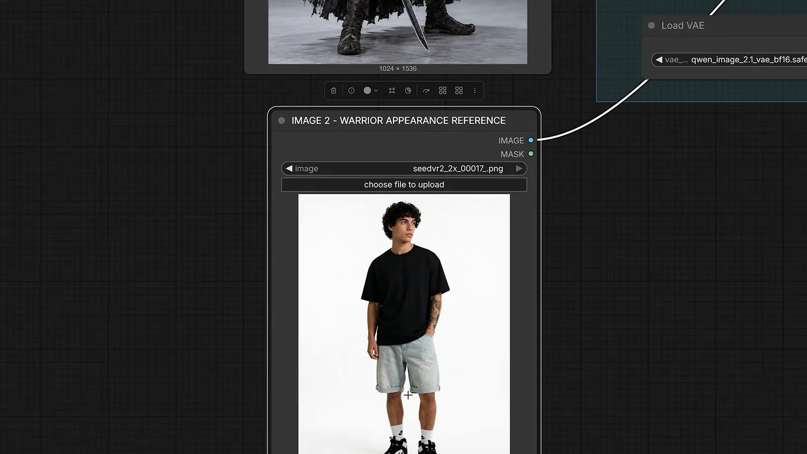Collapse the selected node with arrows icon
The height and width of the screenshot is (454, 807).
pyautogui.click(x=392, y=91)
